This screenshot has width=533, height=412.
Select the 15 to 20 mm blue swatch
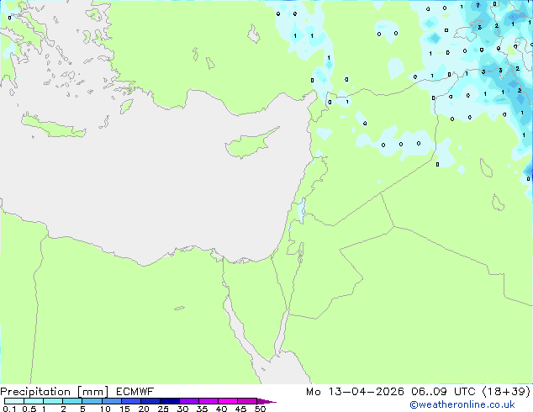131,401
